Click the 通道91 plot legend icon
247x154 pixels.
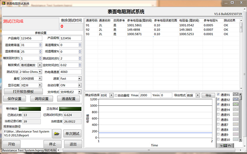[x=235, y=94]
